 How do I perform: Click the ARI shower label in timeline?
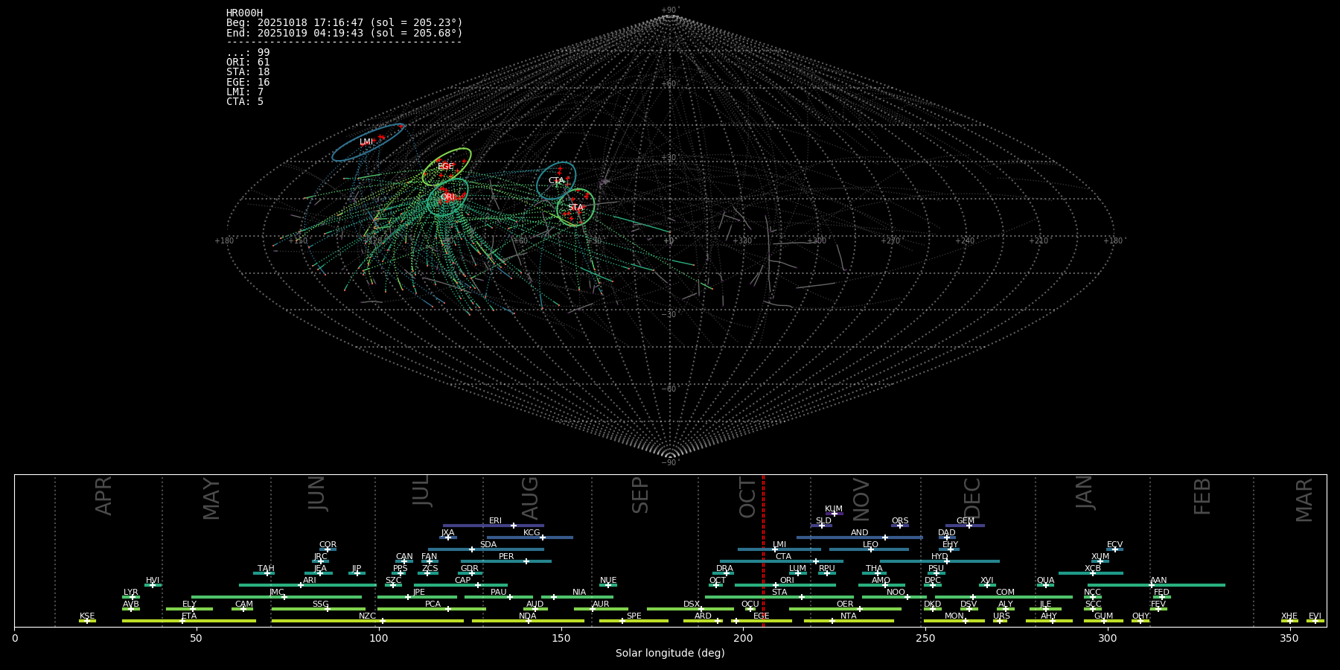point(310,581)
